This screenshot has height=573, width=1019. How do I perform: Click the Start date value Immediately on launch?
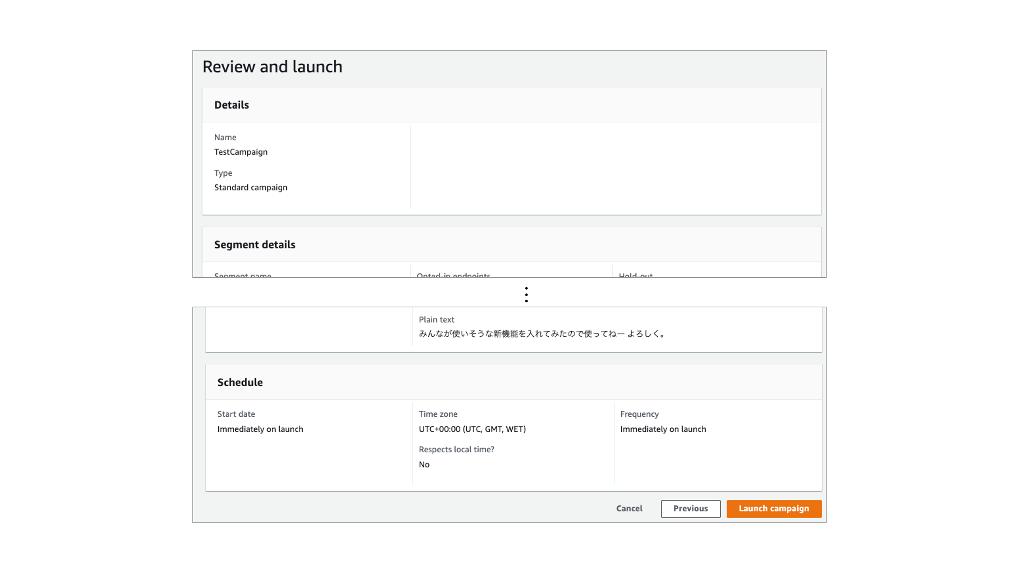pos(260,429)
